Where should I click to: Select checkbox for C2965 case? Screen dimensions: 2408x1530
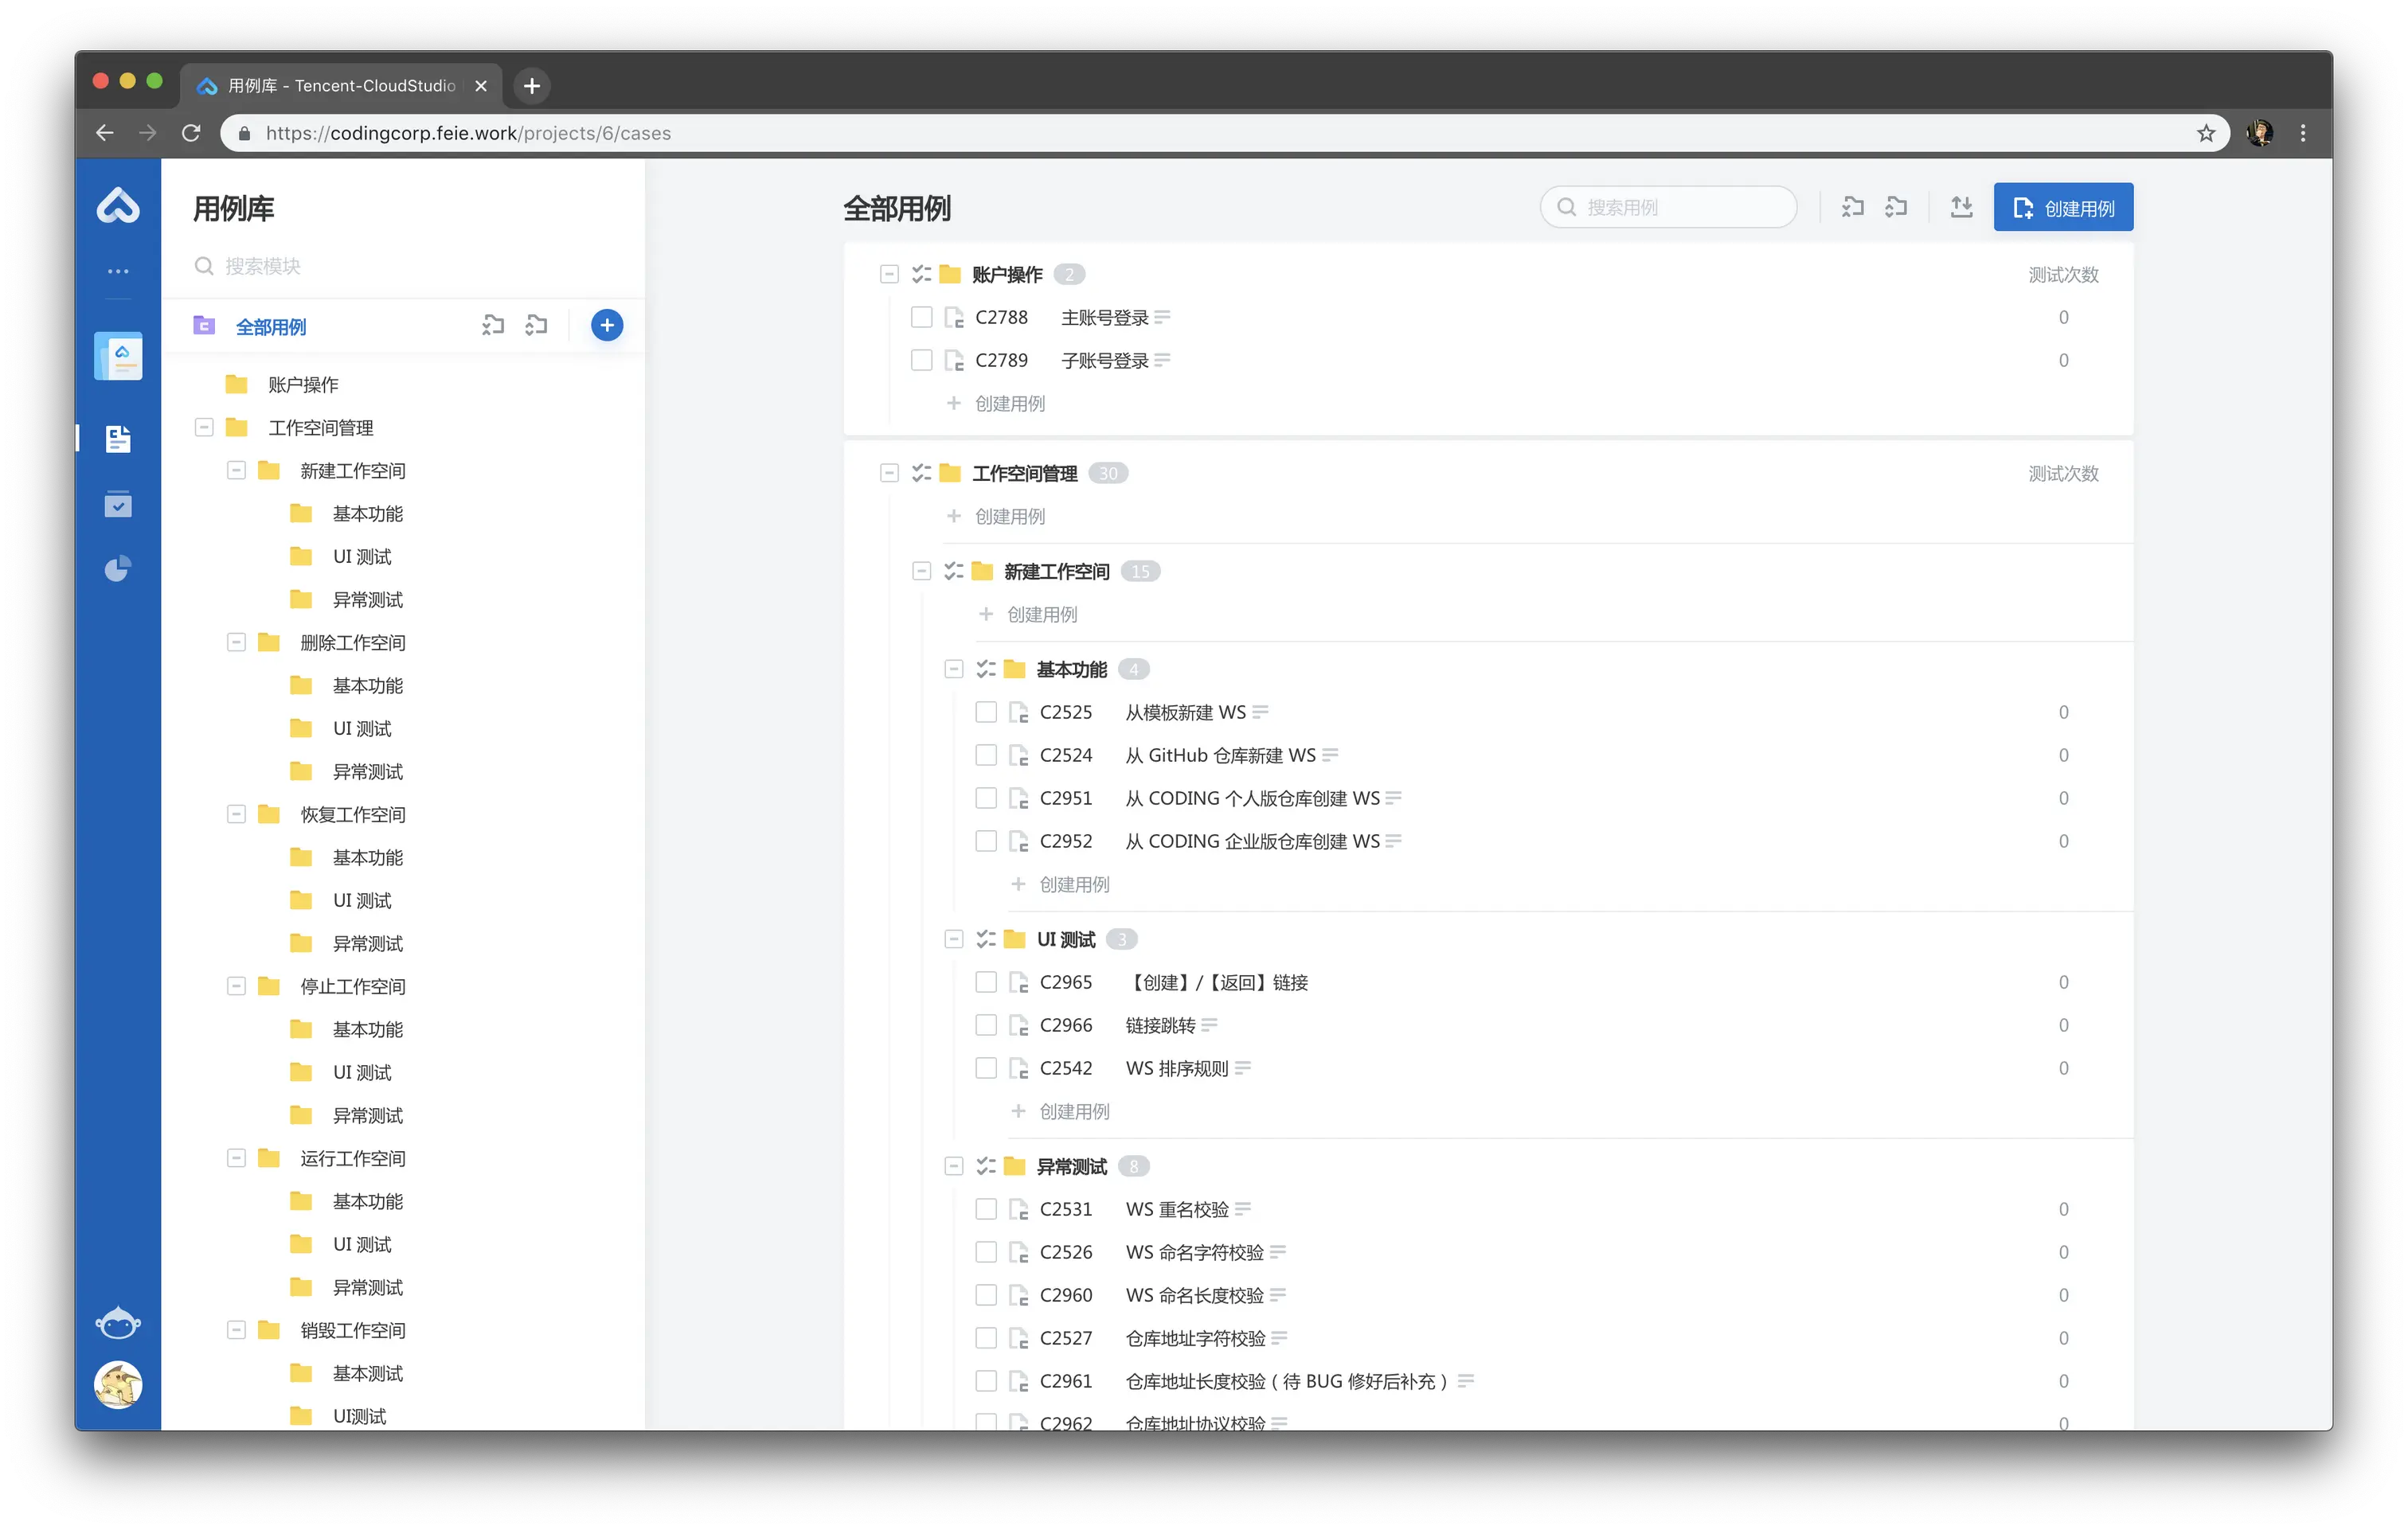tap(985, 982)
